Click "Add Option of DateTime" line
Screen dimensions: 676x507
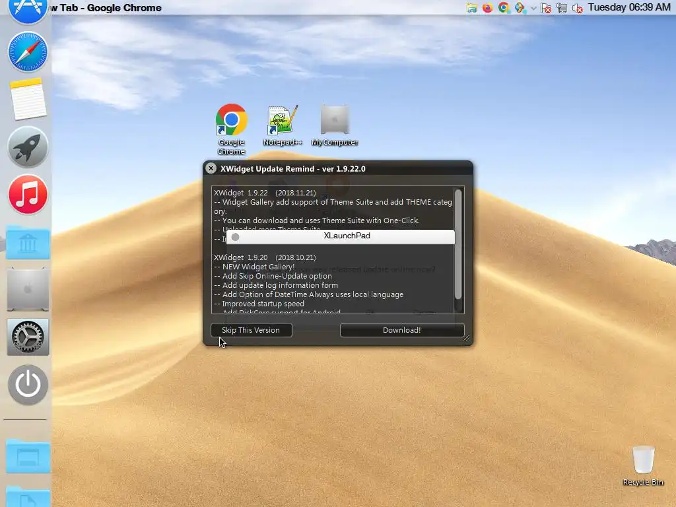tap(309, 294)
